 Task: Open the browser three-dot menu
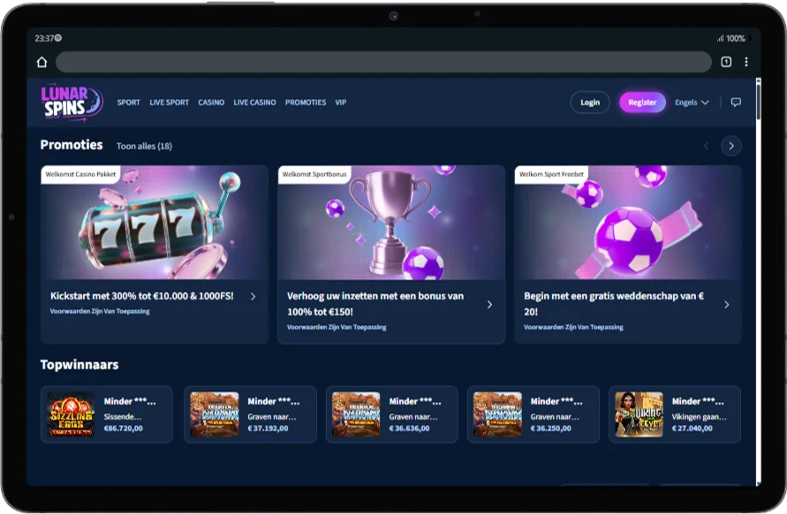[746, 62]
